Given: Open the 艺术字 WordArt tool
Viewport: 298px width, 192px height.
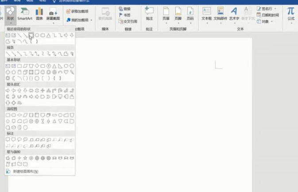Looking at the screenshot, I should 235,13.
